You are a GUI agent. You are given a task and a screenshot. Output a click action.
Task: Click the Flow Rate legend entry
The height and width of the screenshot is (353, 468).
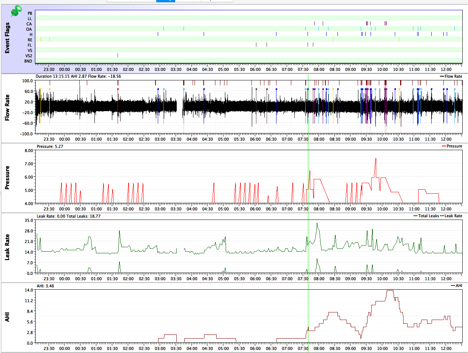tap(451, 76)
